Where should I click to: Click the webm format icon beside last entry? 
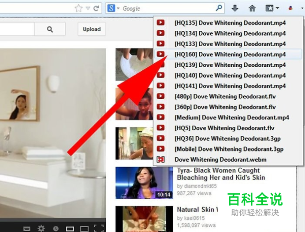coord(161,159)
